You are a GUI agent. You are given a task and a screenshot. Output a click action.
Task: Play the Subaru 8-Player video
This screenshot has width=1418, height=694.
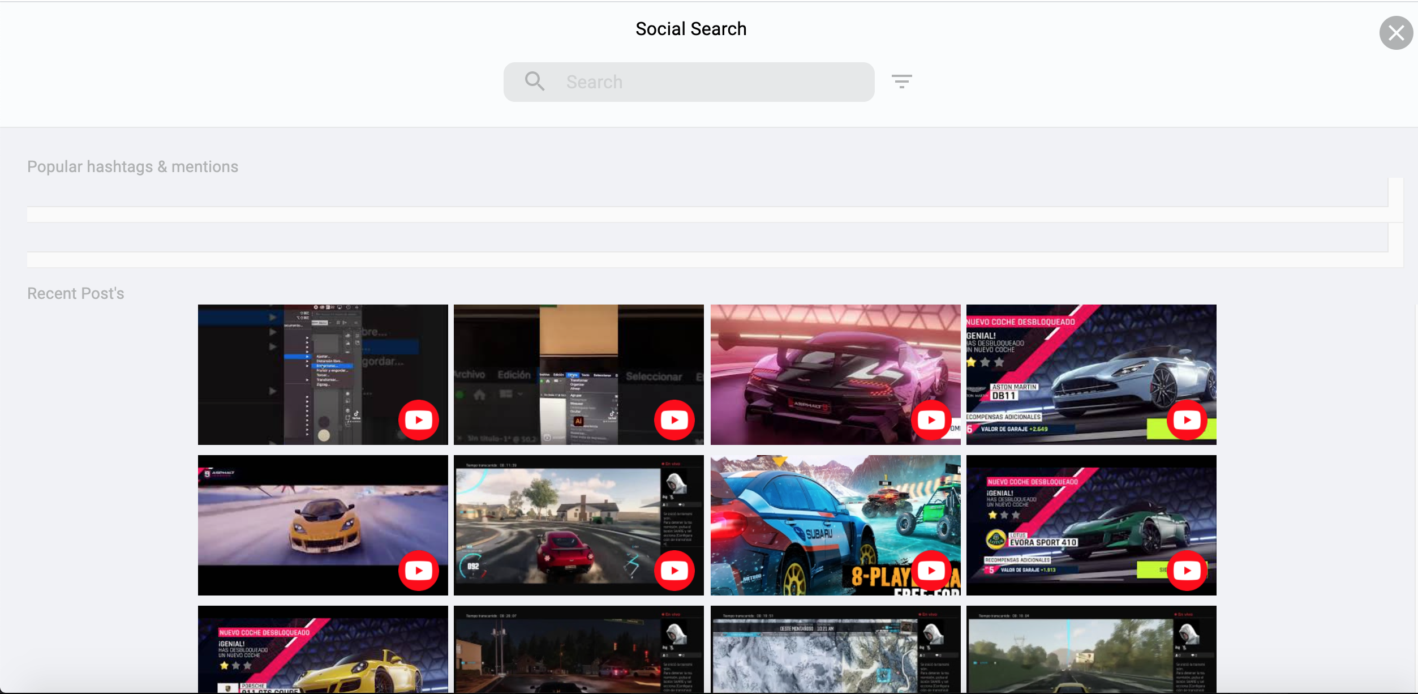[x=931, y=571]
